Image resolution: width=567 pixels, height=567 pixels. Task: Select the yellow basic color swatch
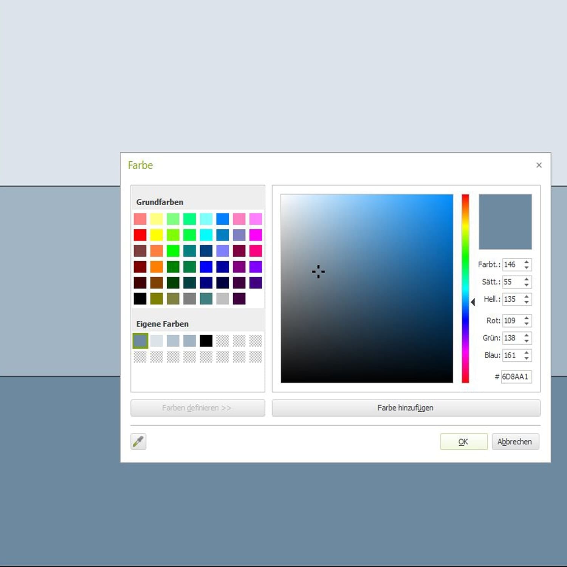pyautogui.click(x=156, y=235)
